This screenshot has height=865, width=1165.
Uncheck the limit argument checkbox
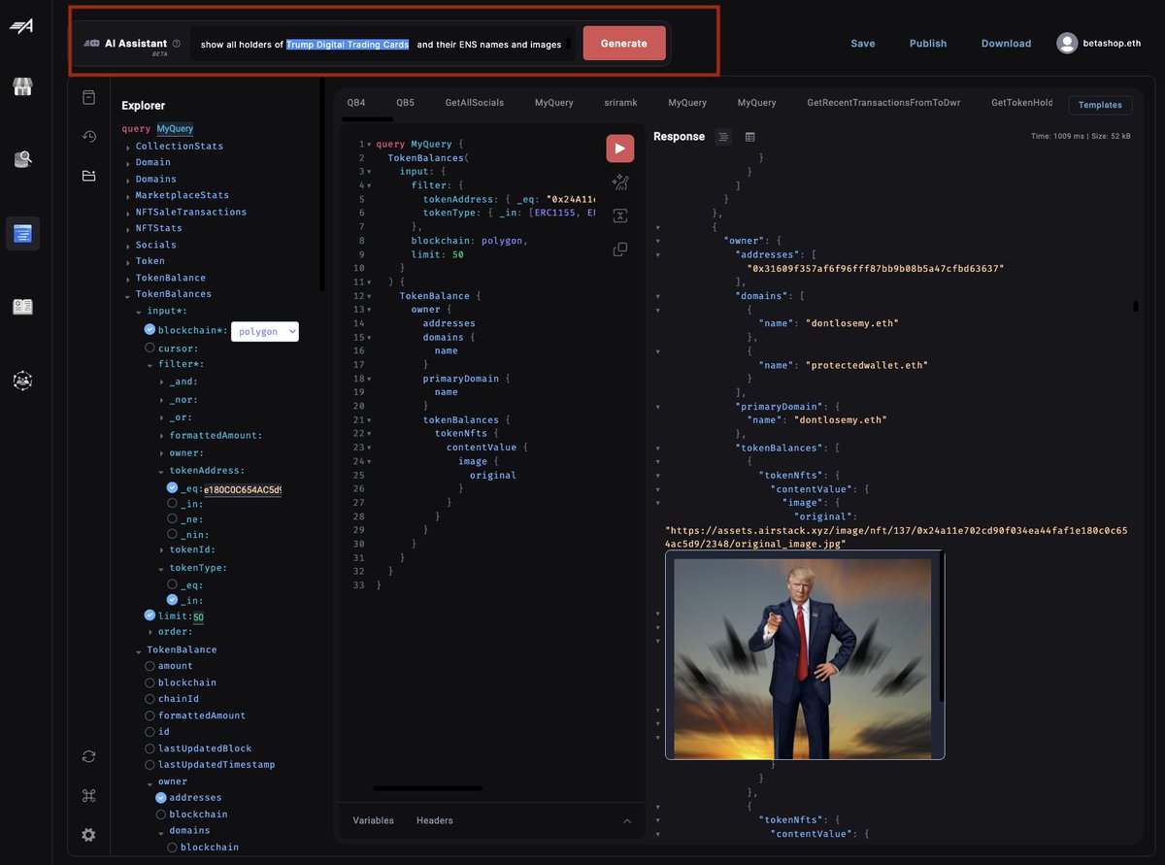point(150,615)
